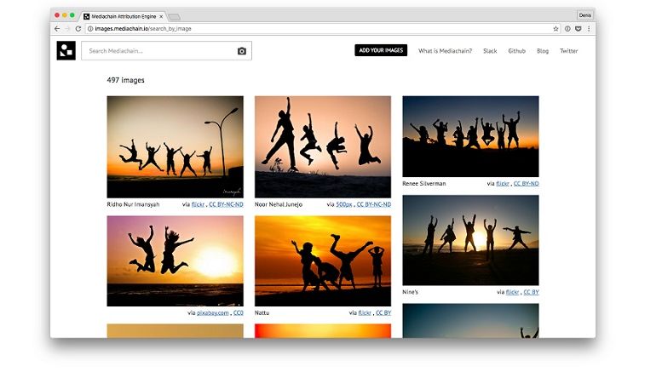The height and width of the screenshot is (372, 662).
Task: Click flickr link under Renee Silverman
Action: coord(503,184)
